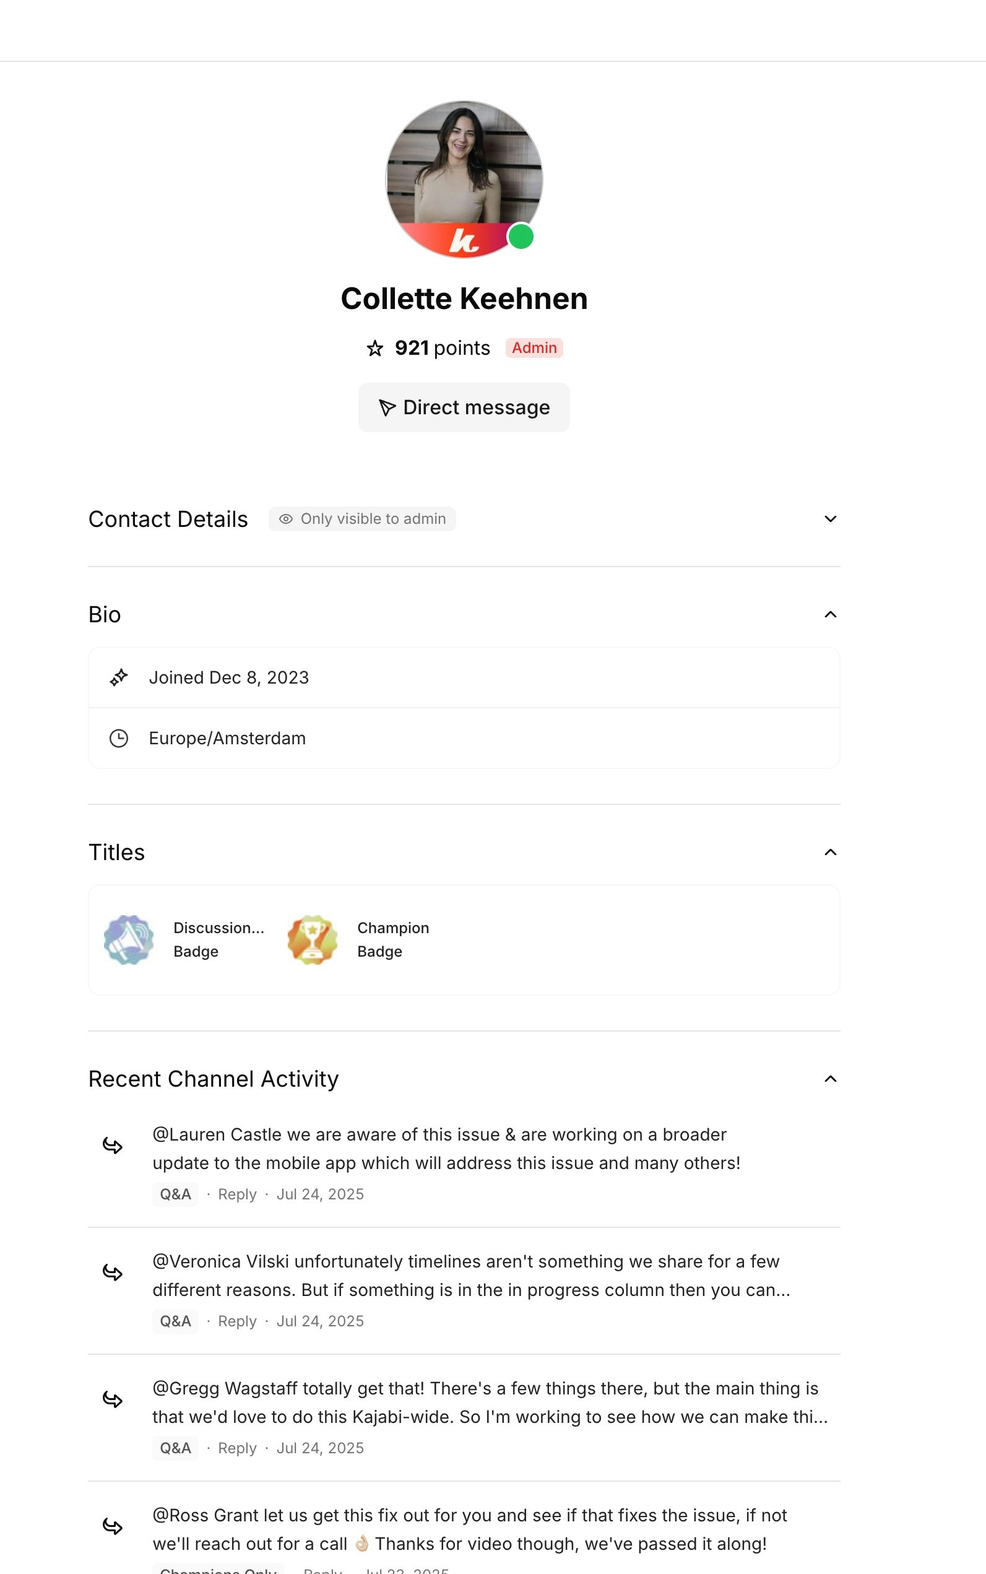Select the Discussion megaphone badge

(129, 939)
